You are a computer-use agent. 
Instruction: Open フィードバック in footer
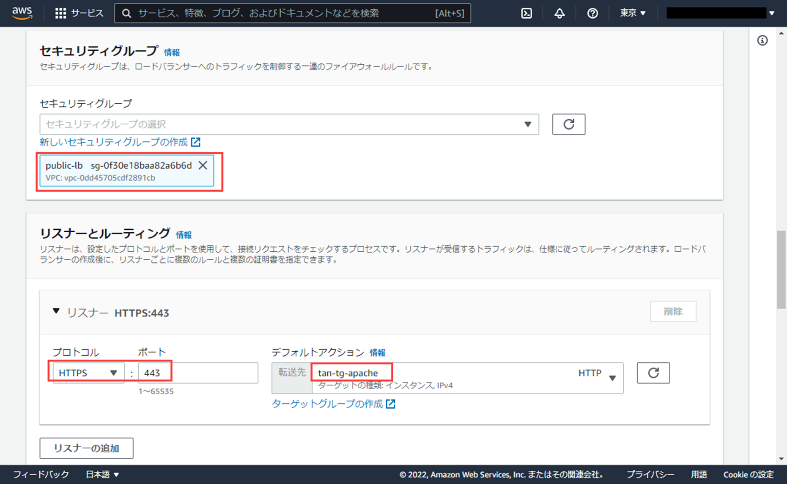(x=41, y=474)
